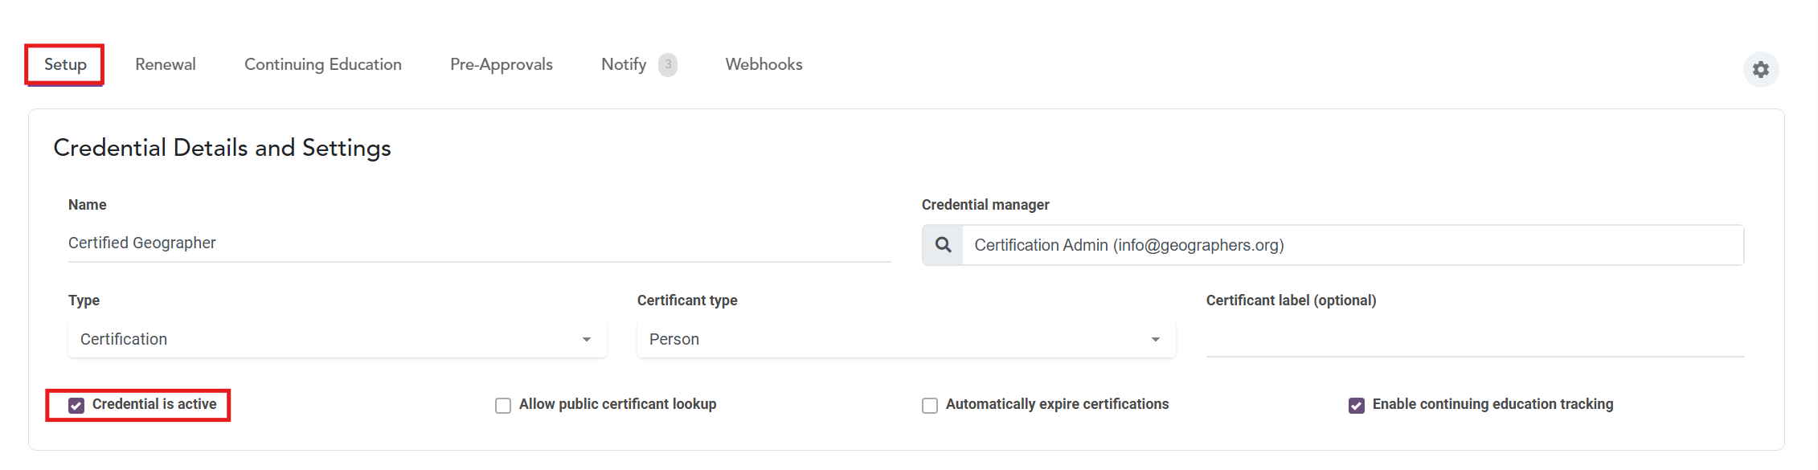Click the Type dropdown arrow
Screen dimensions: 1818x470
tap(587, 340)
